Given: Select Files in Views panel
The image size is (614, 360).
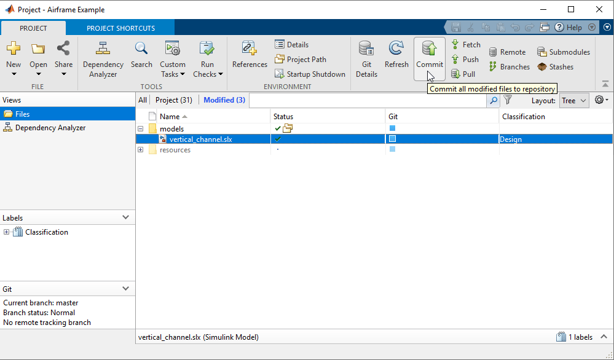Looking at the screenshot, I should (68, 114).
